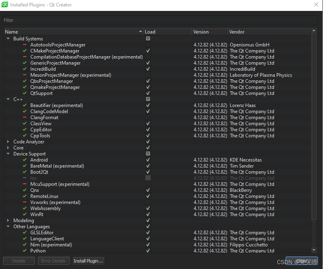Enable the ClangFormat load checkbox
This screenshot has height=269, width=324.
point(148,117)
